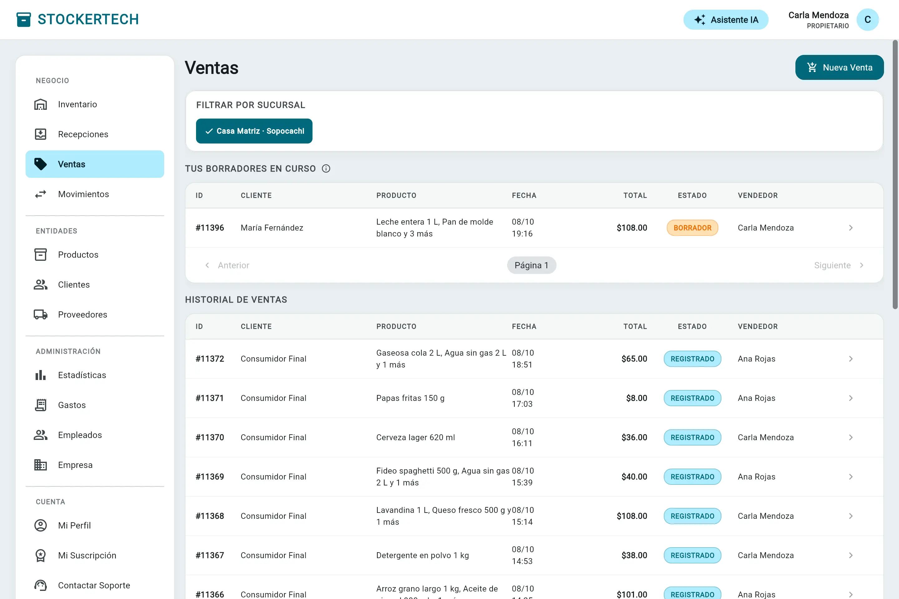899x599 pixels.
Task: Open the Gastos menu label
Action: (x=72, y=405)
